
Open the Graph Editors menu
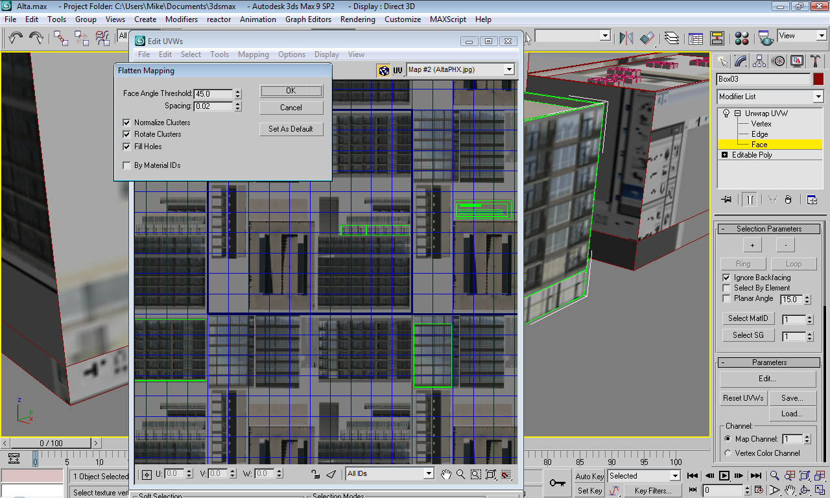pyautogui.click(x=308, y=19)
